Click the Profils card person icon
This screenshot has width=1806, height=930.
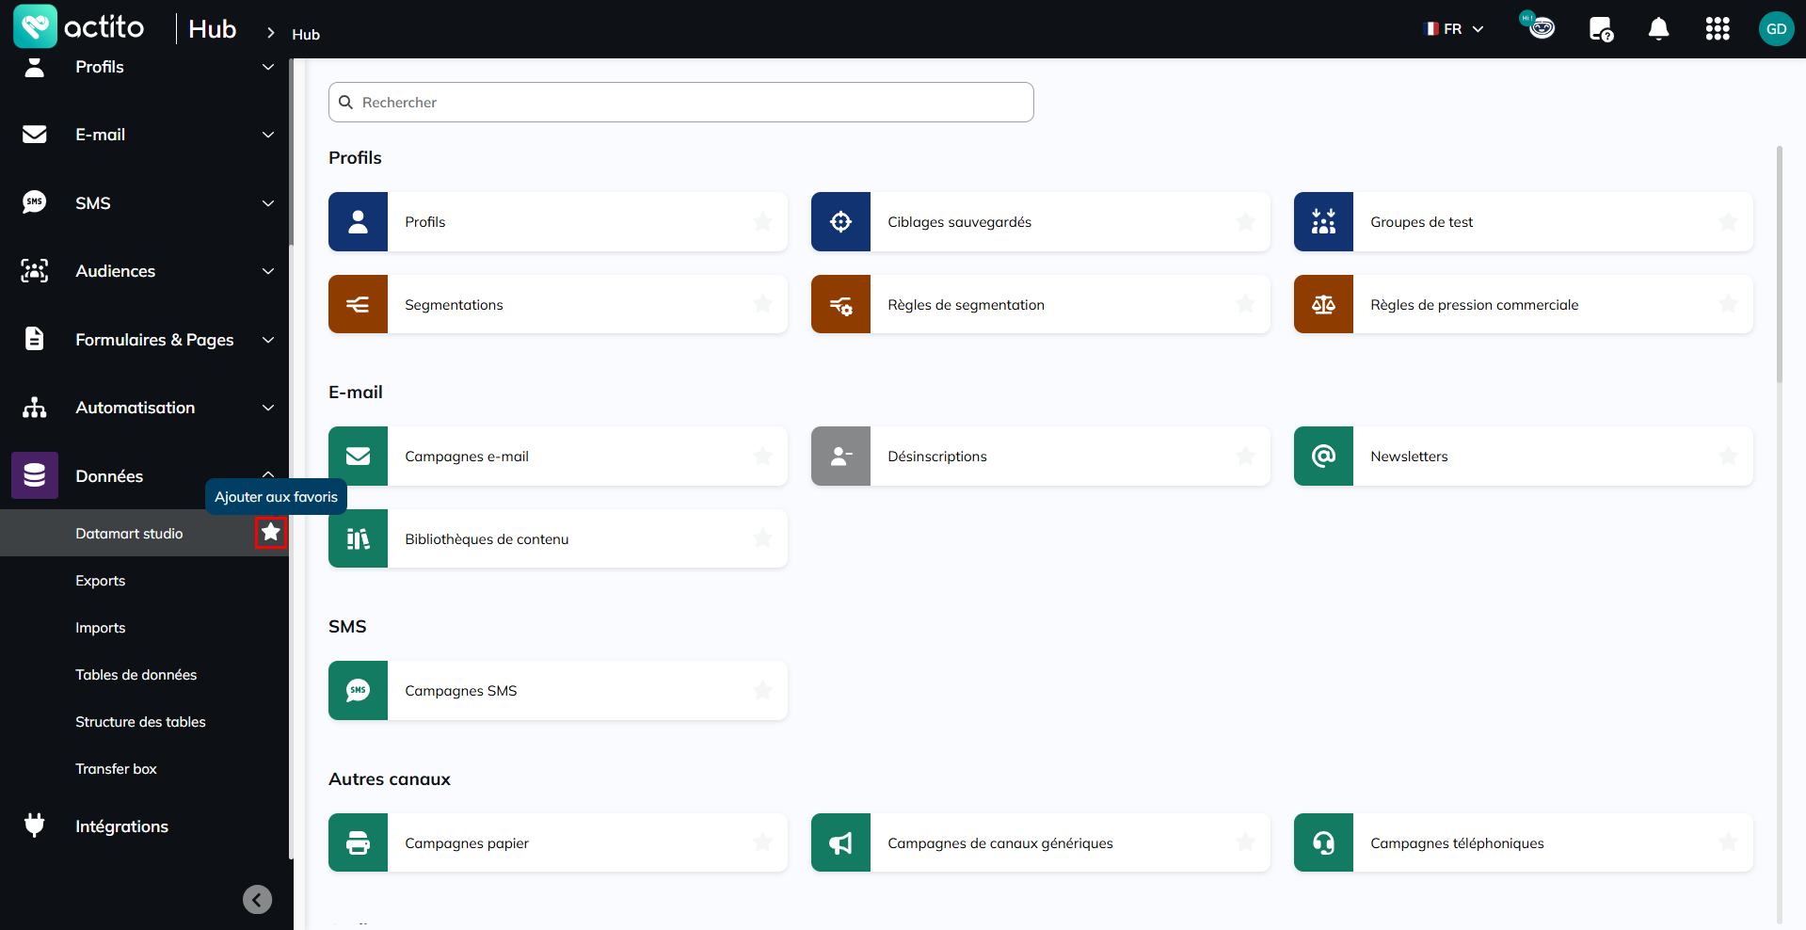coord(358,222)
